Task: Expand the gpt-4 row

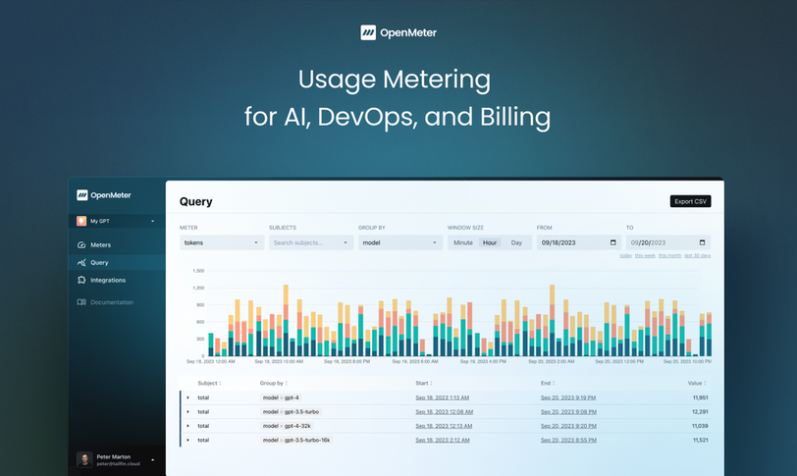Action: pyautogui.click(x=188, y=397)
